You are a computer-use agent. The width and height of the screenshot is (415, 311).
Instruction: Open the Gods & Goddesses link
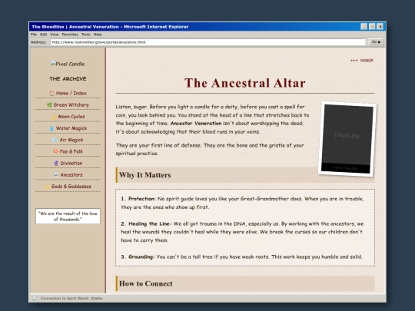point(71,187)
